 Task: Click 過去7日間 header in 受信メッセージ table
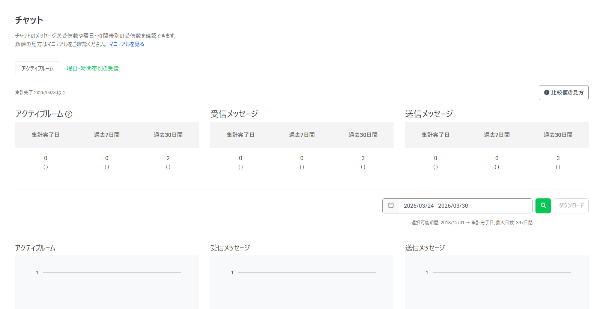click(x=302, y=135)
